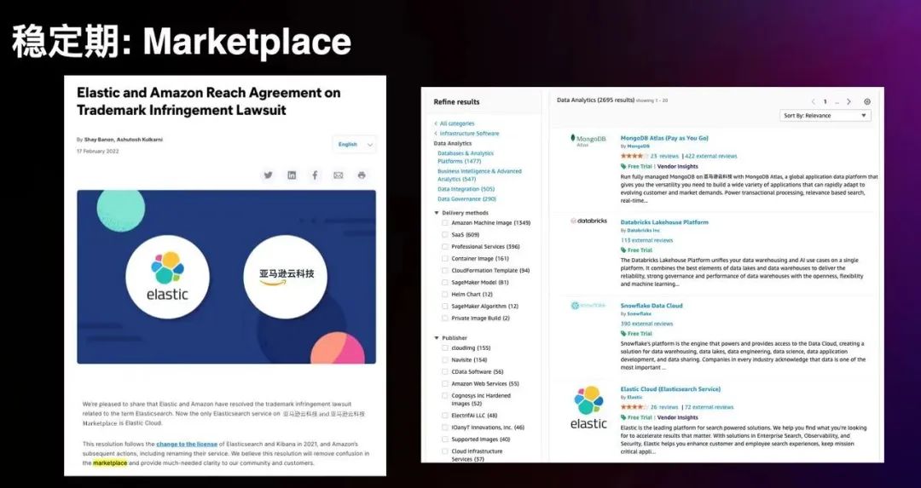
Task: Click the Amazon cloud logo circle in banner
Action: pyautogui.click(x=286, y=277)
